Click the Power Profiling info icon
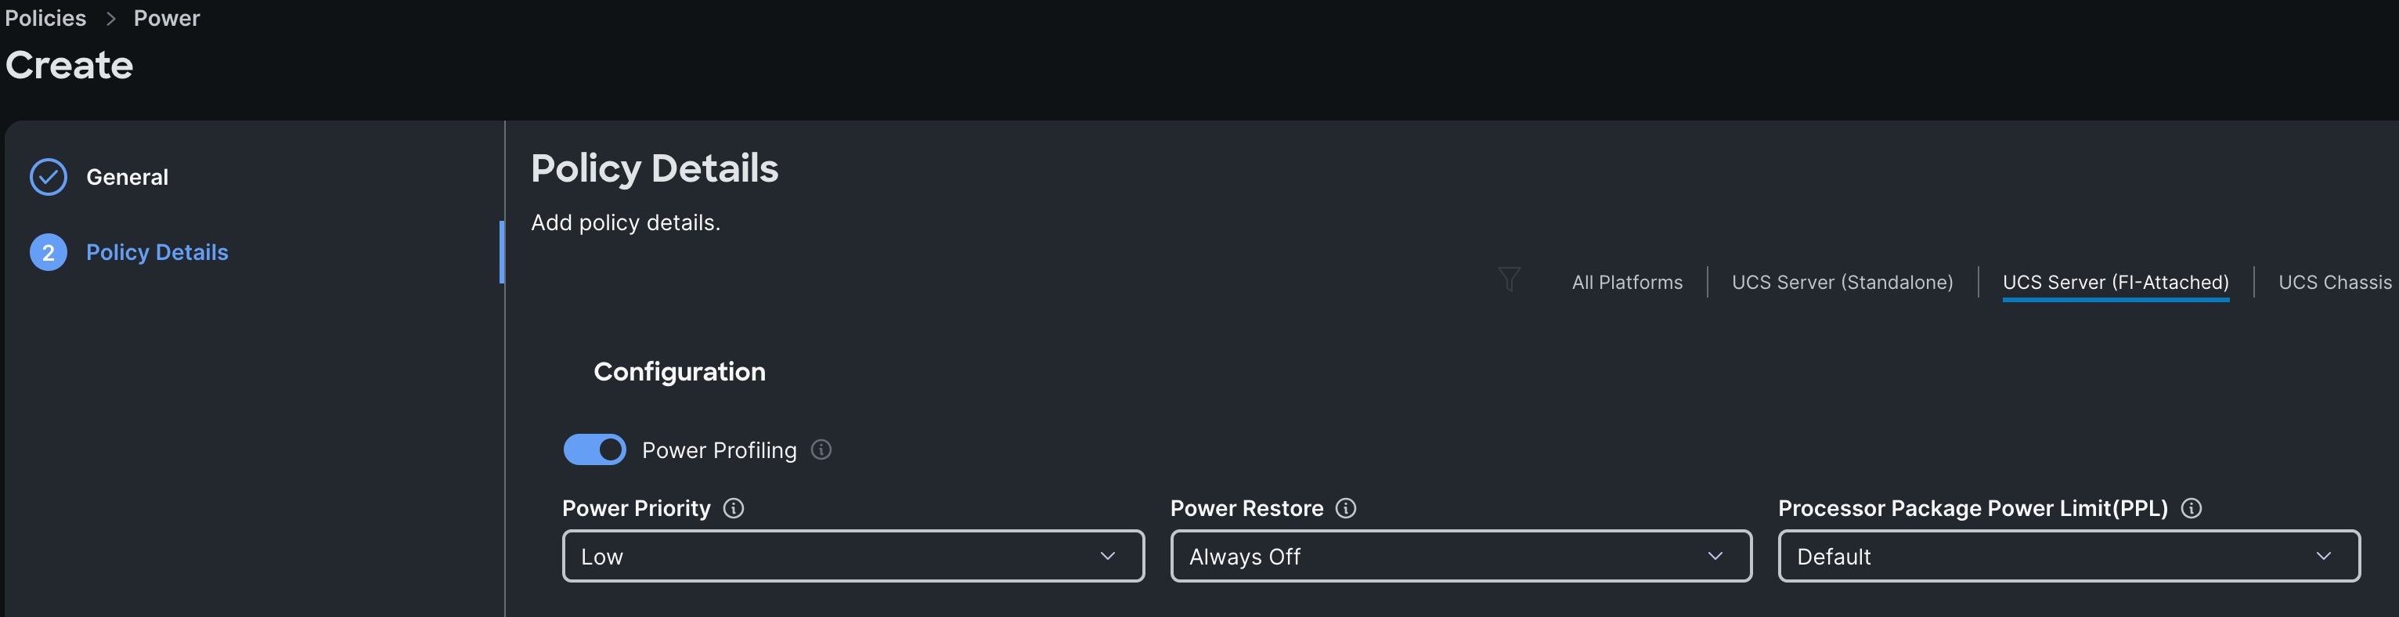 point(821,450)
